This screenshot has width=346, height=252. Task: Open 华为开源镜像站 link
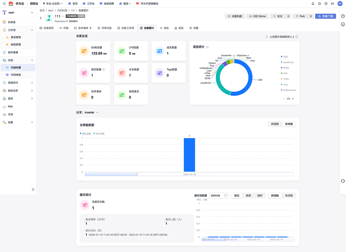147,4
